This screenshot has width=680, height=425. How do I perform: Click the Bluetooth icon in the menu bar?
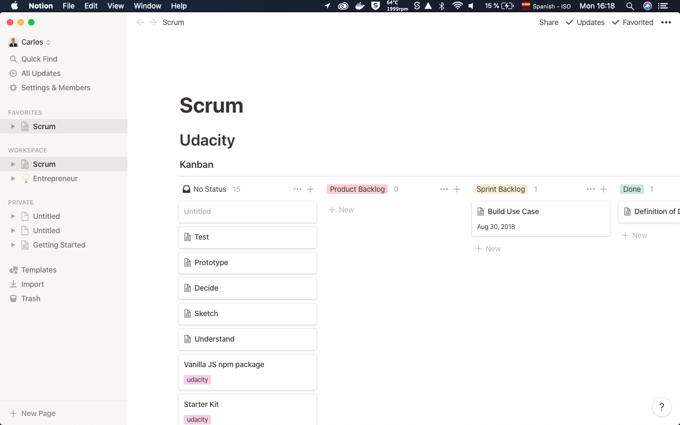(441, 6)
